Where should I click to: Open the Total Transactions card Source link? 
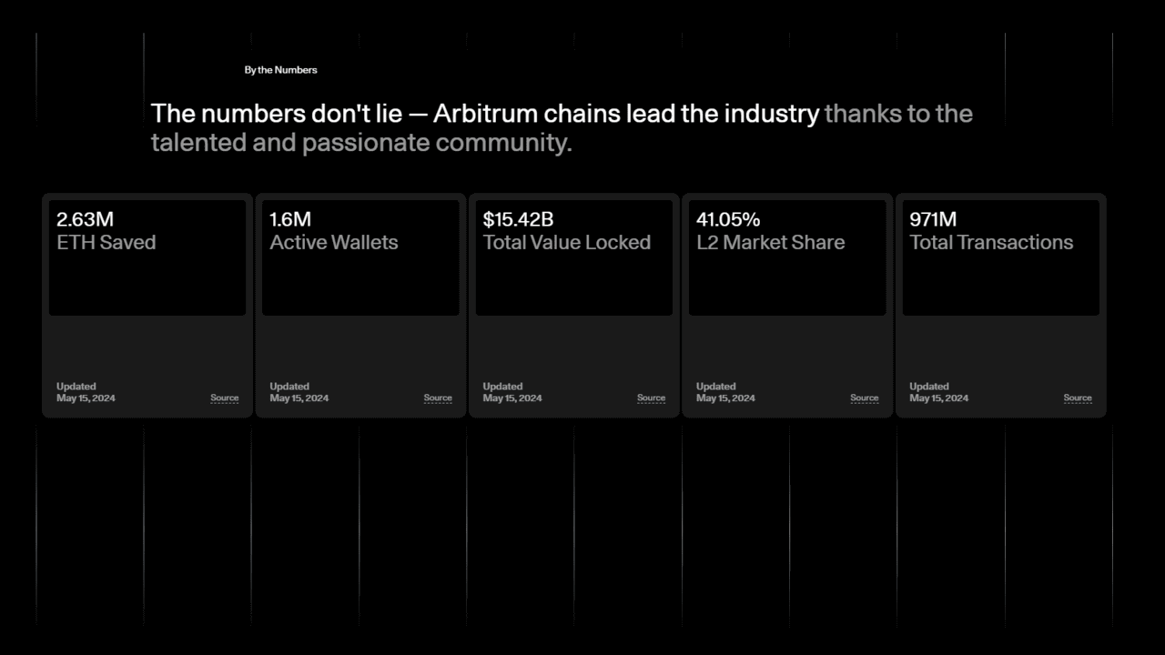coord(1078,398)
